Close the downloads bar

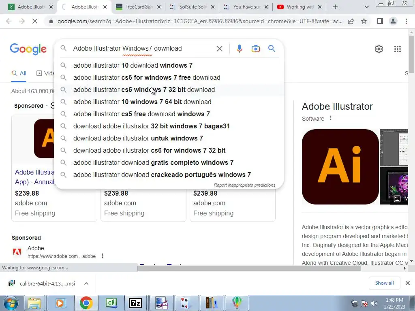click(x=408, y=283)
